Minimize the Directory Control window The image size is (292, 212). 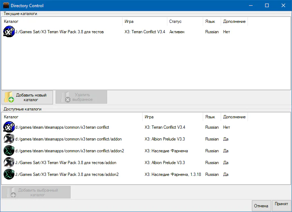251,5
